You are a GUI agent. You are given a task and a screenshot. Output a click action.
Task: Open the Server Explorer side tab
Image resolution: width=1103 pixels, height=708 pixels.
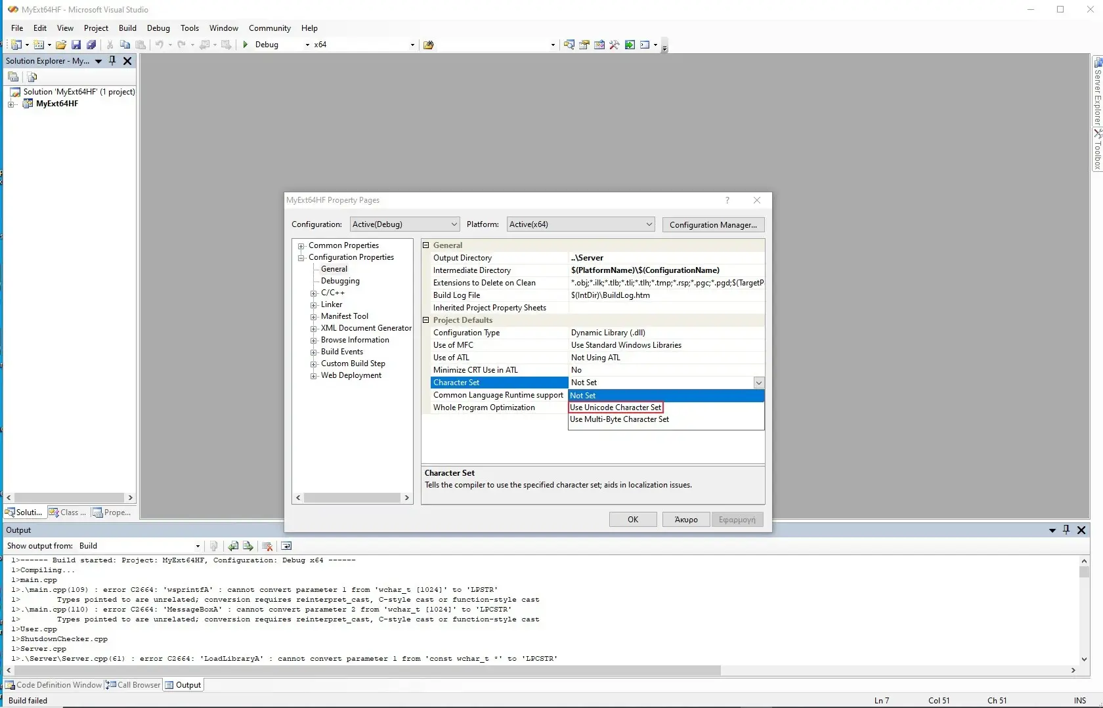[1097, 91]
